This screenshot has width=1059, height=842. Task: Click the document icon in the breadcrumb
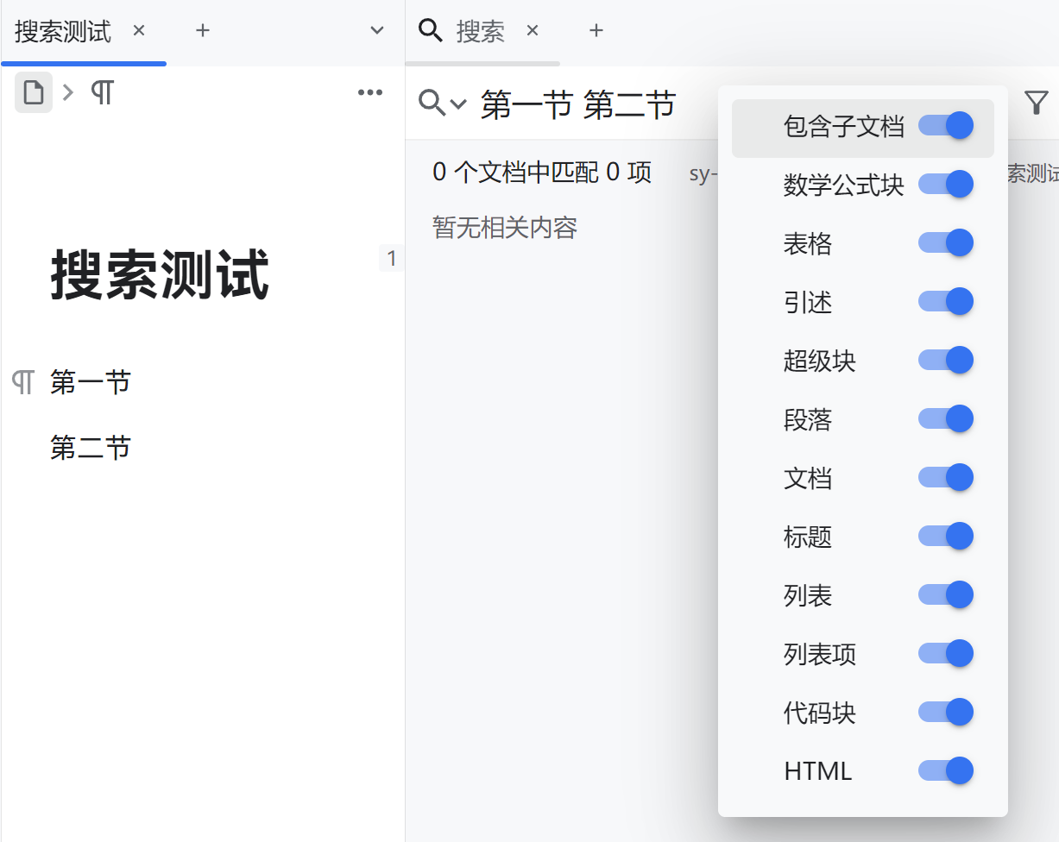click(34, 92)
